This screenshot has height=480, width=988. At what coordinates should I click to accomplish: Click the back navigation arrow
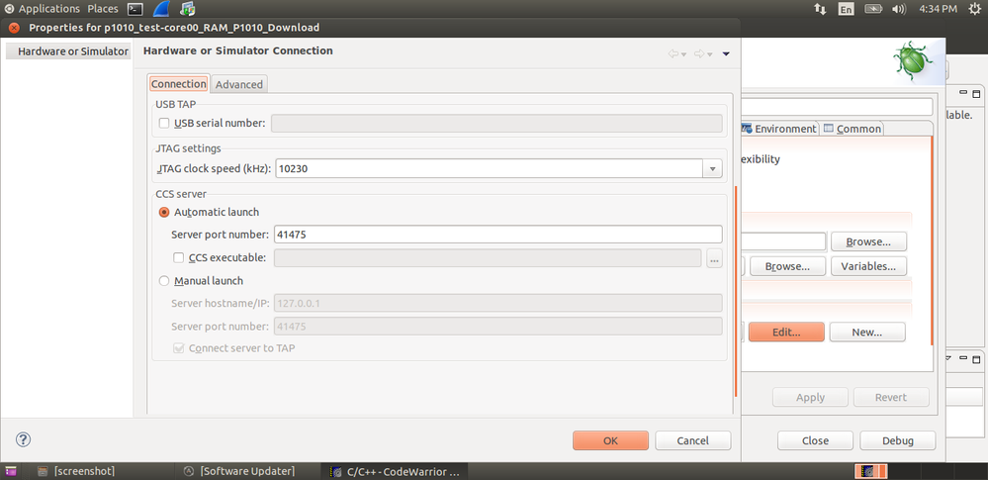tap(673, 54)
